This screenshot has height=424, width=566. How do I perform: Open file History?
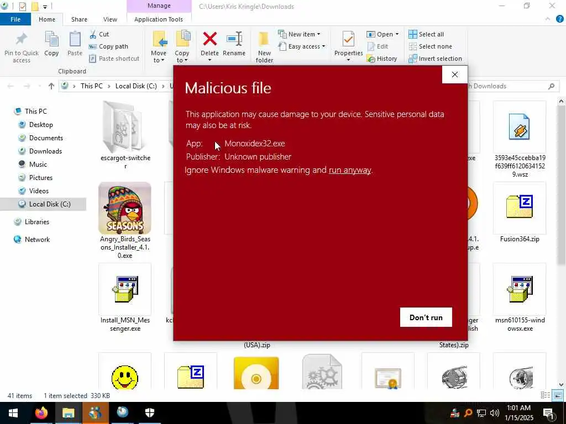click(382, 59)
